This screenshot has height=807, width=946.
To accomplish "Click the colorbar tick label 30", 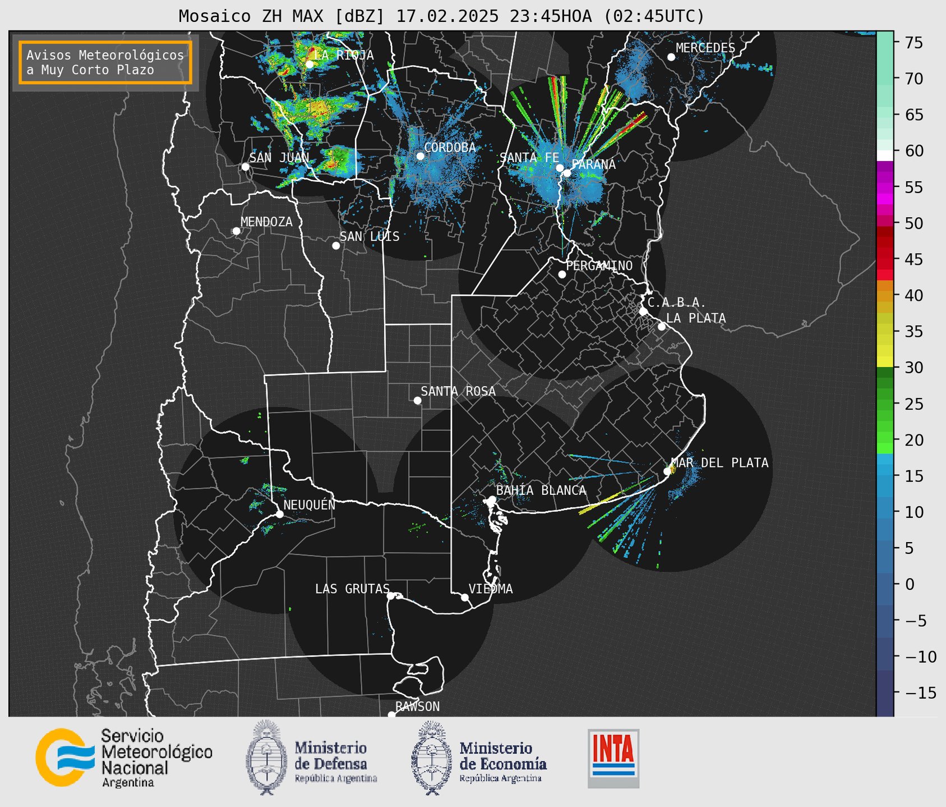I will click(913, 368).
